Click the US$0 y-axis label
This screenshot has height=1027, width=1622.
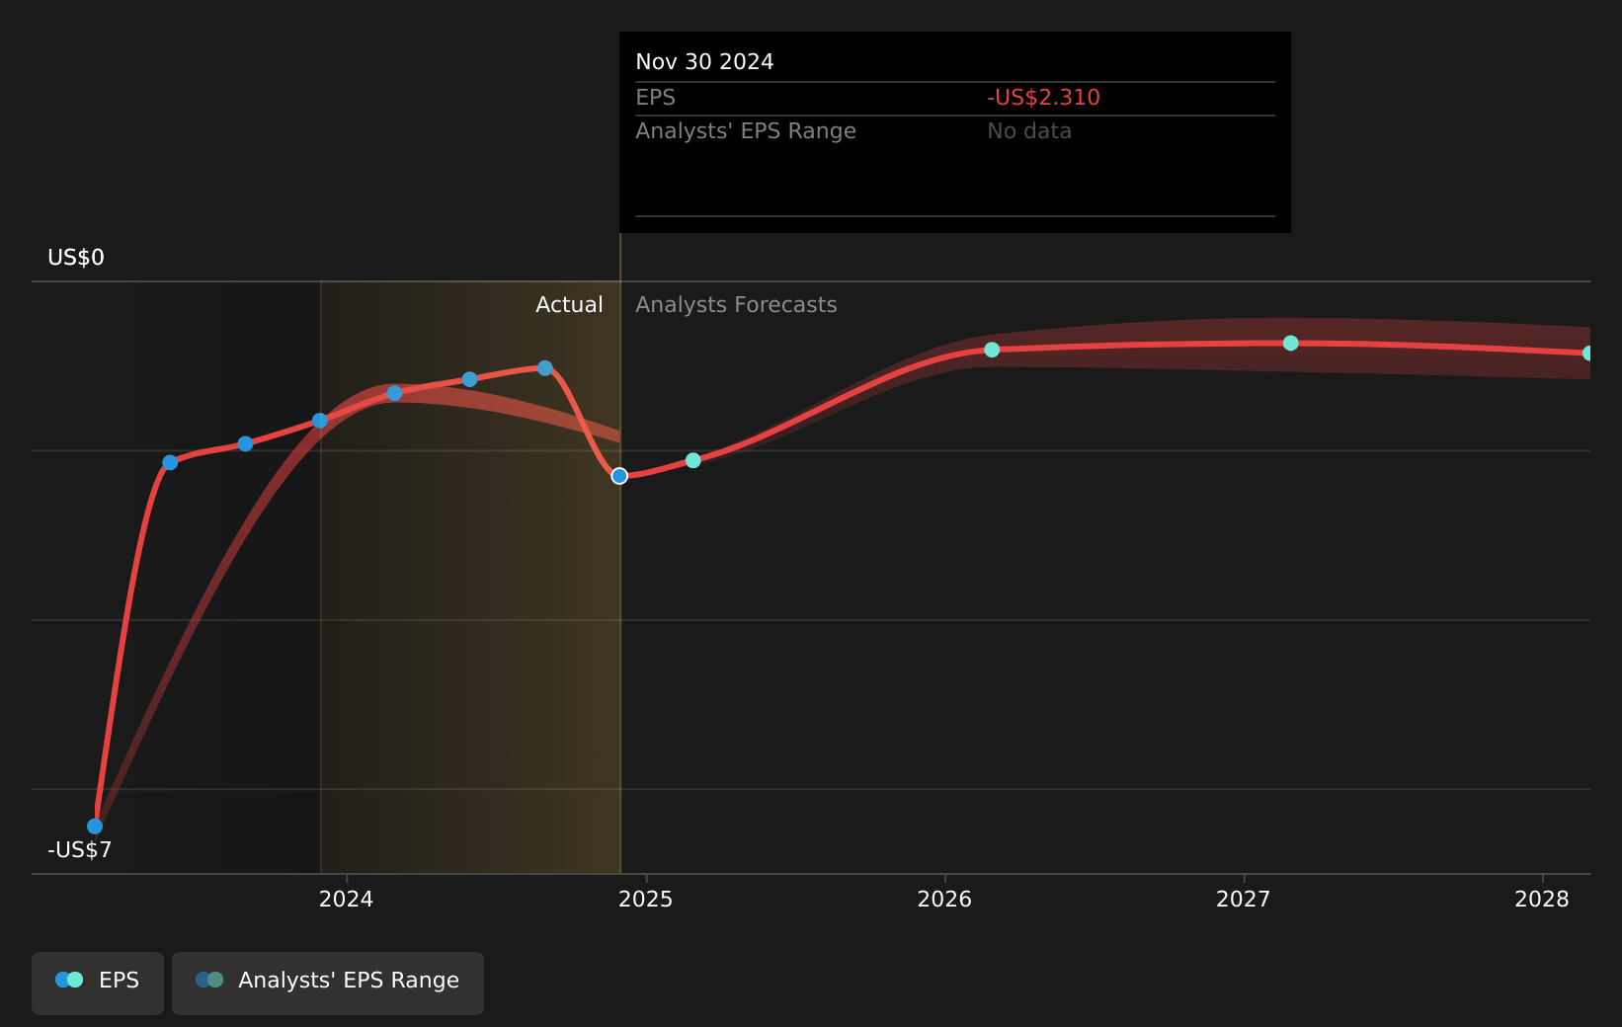point(76,258)
